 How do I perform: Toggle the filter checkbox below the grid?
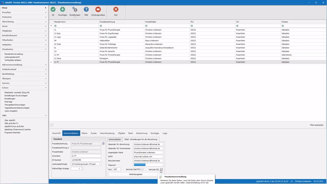point(52,125)
